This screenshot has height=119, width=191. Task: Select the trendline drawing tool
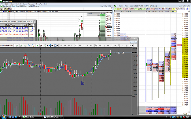pos(112,45)
